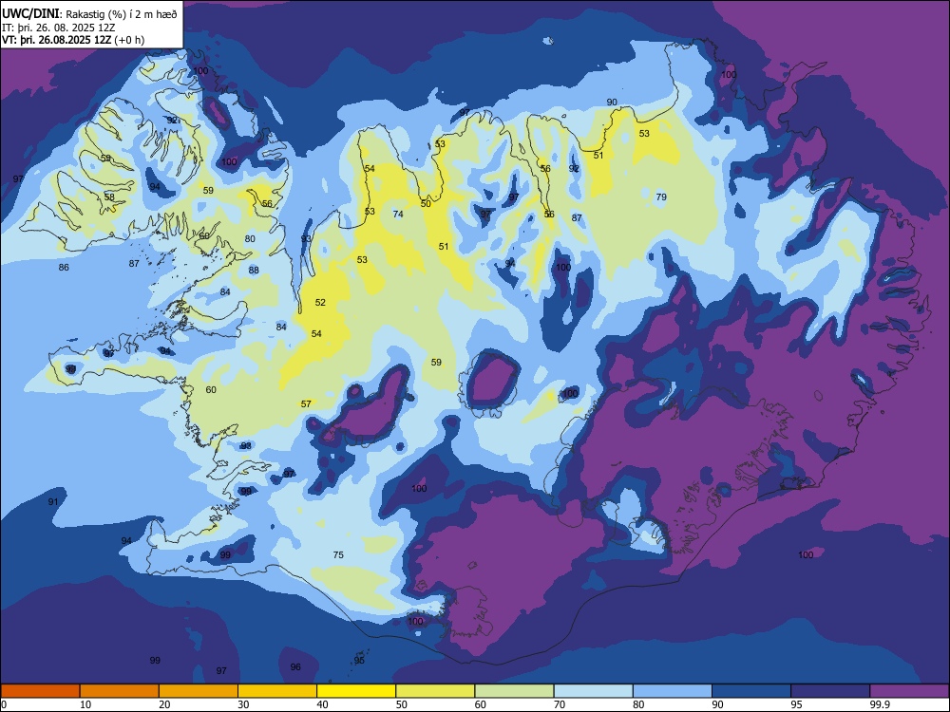Click the dark orange 0–10 legend swatch
The height and width of the screenshot is (712, 950).
tap(40, 691)
